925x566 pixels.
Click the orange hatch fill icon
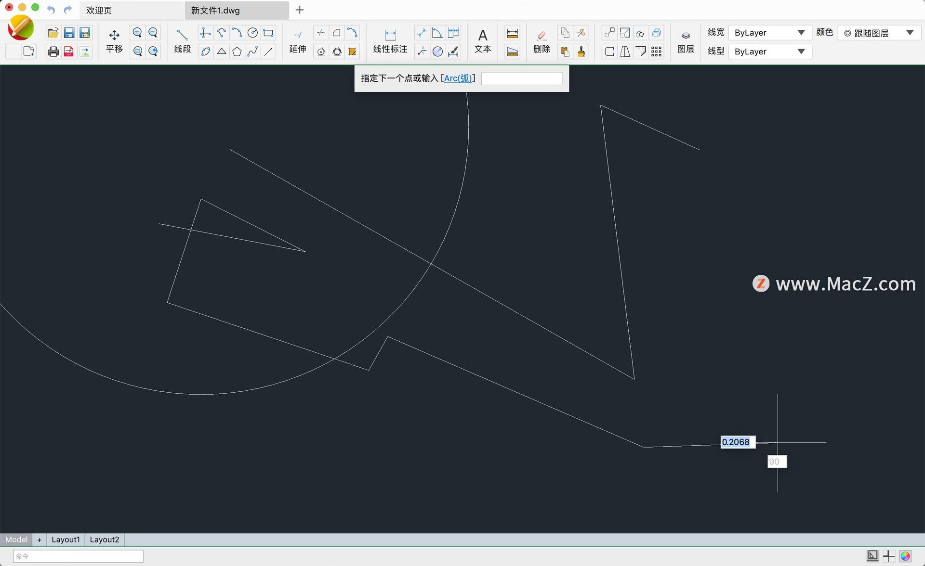click(352, 51)
